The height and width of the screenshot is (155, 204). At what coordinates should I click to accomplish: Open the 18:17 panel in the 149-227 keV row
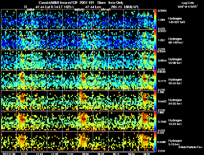[x=116, y=19]
